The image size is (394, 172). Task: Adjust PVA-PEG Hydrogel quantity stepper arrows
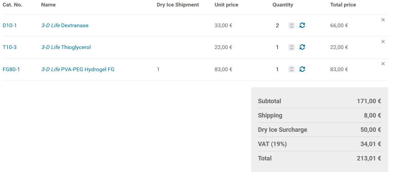tap(291, 69)
